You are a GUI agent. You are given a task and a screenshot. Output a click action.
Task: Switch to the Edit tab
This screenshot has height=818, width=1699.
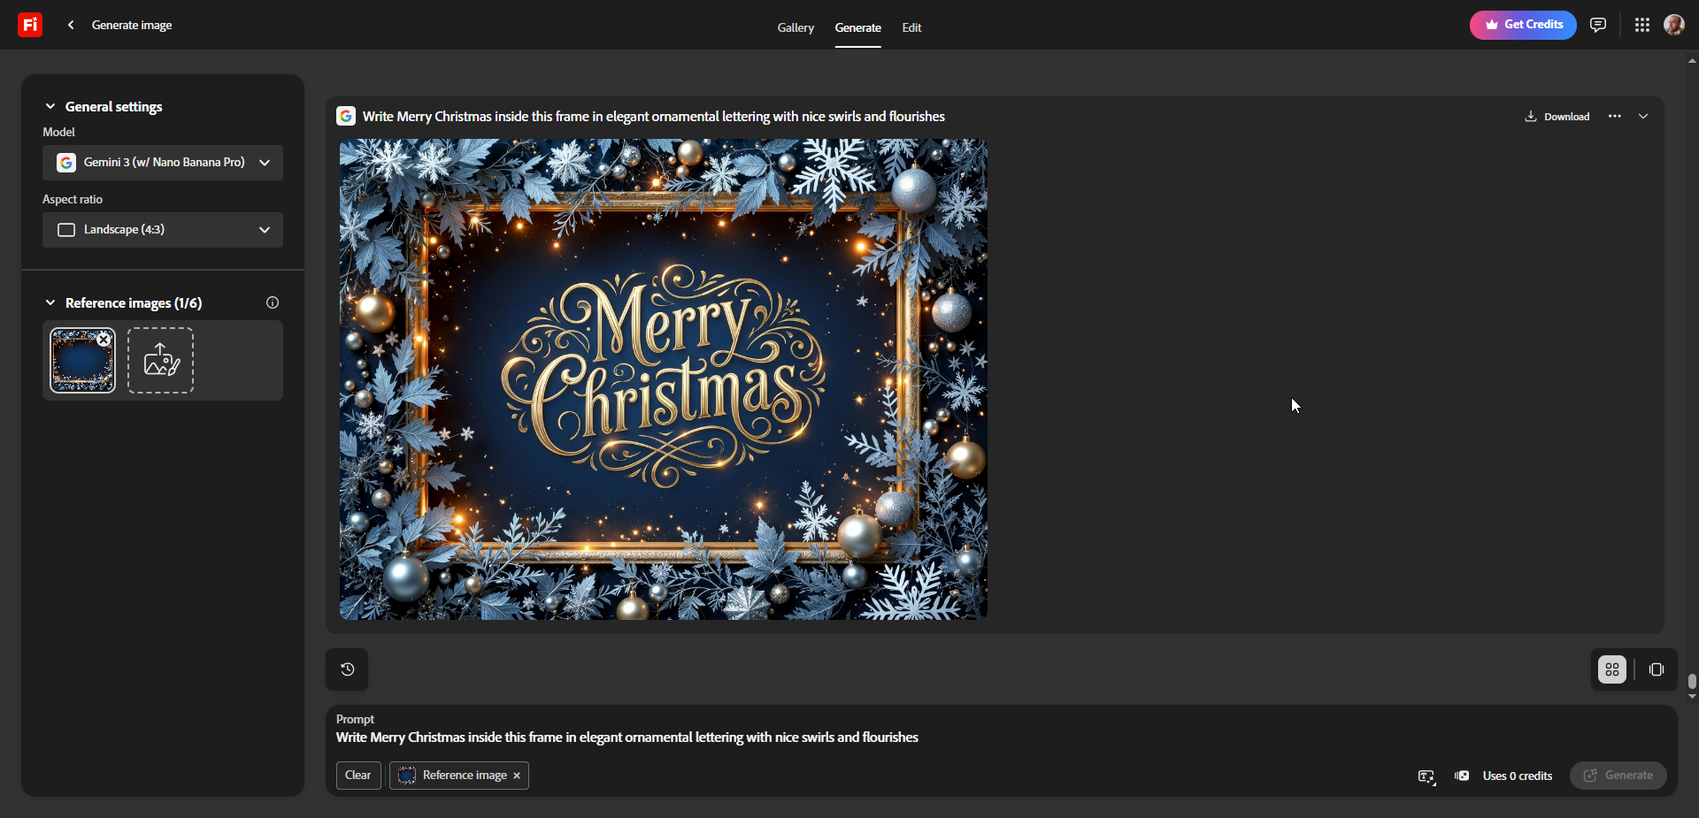pos(911,27)
